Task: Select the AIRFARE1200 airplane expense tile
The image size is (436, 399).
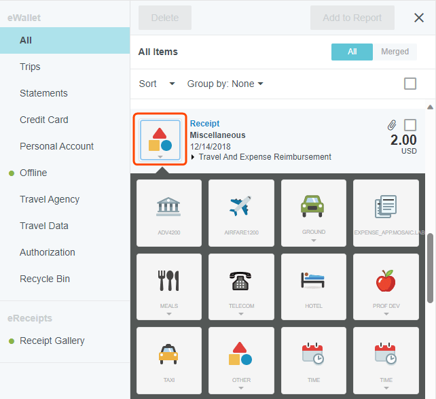Action: tap(241, 211)
